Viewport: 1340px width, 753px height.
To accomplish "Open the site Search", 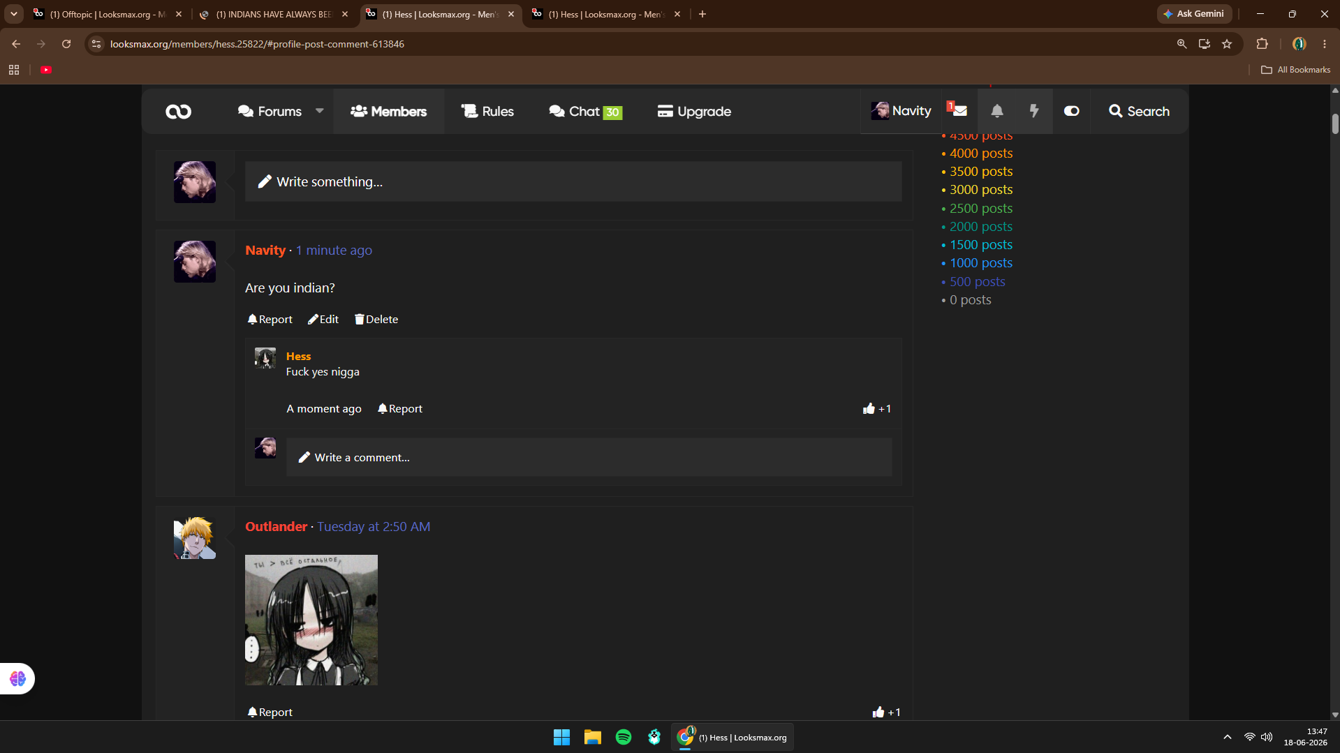I will click(x=1139, y=111).
